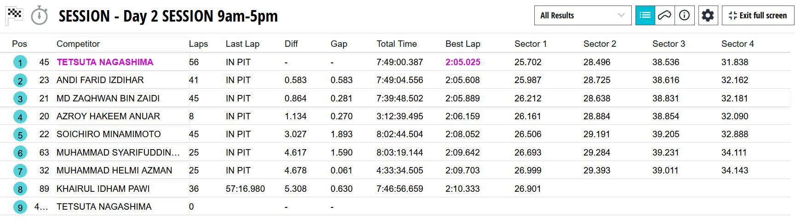Screen dimensions: 795x223
Task: Click the checkered flag icon
Action: (x=14, y=15)
